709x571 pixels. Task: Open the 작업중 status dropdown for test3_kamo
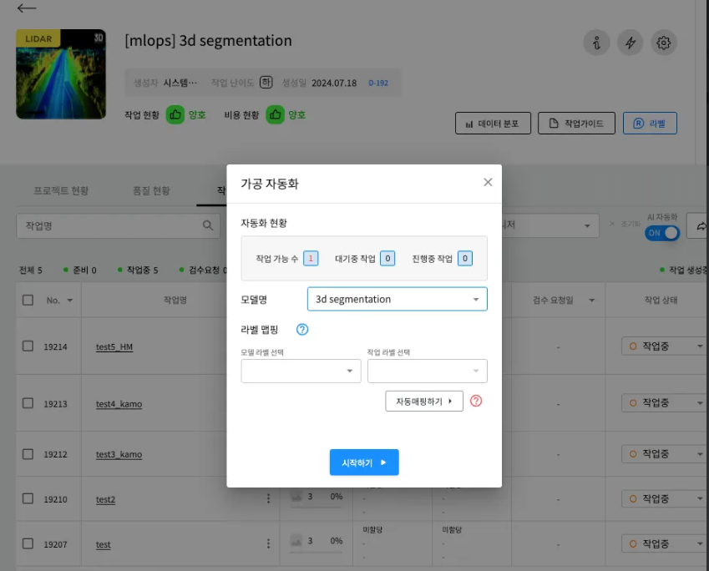(665, 453)
